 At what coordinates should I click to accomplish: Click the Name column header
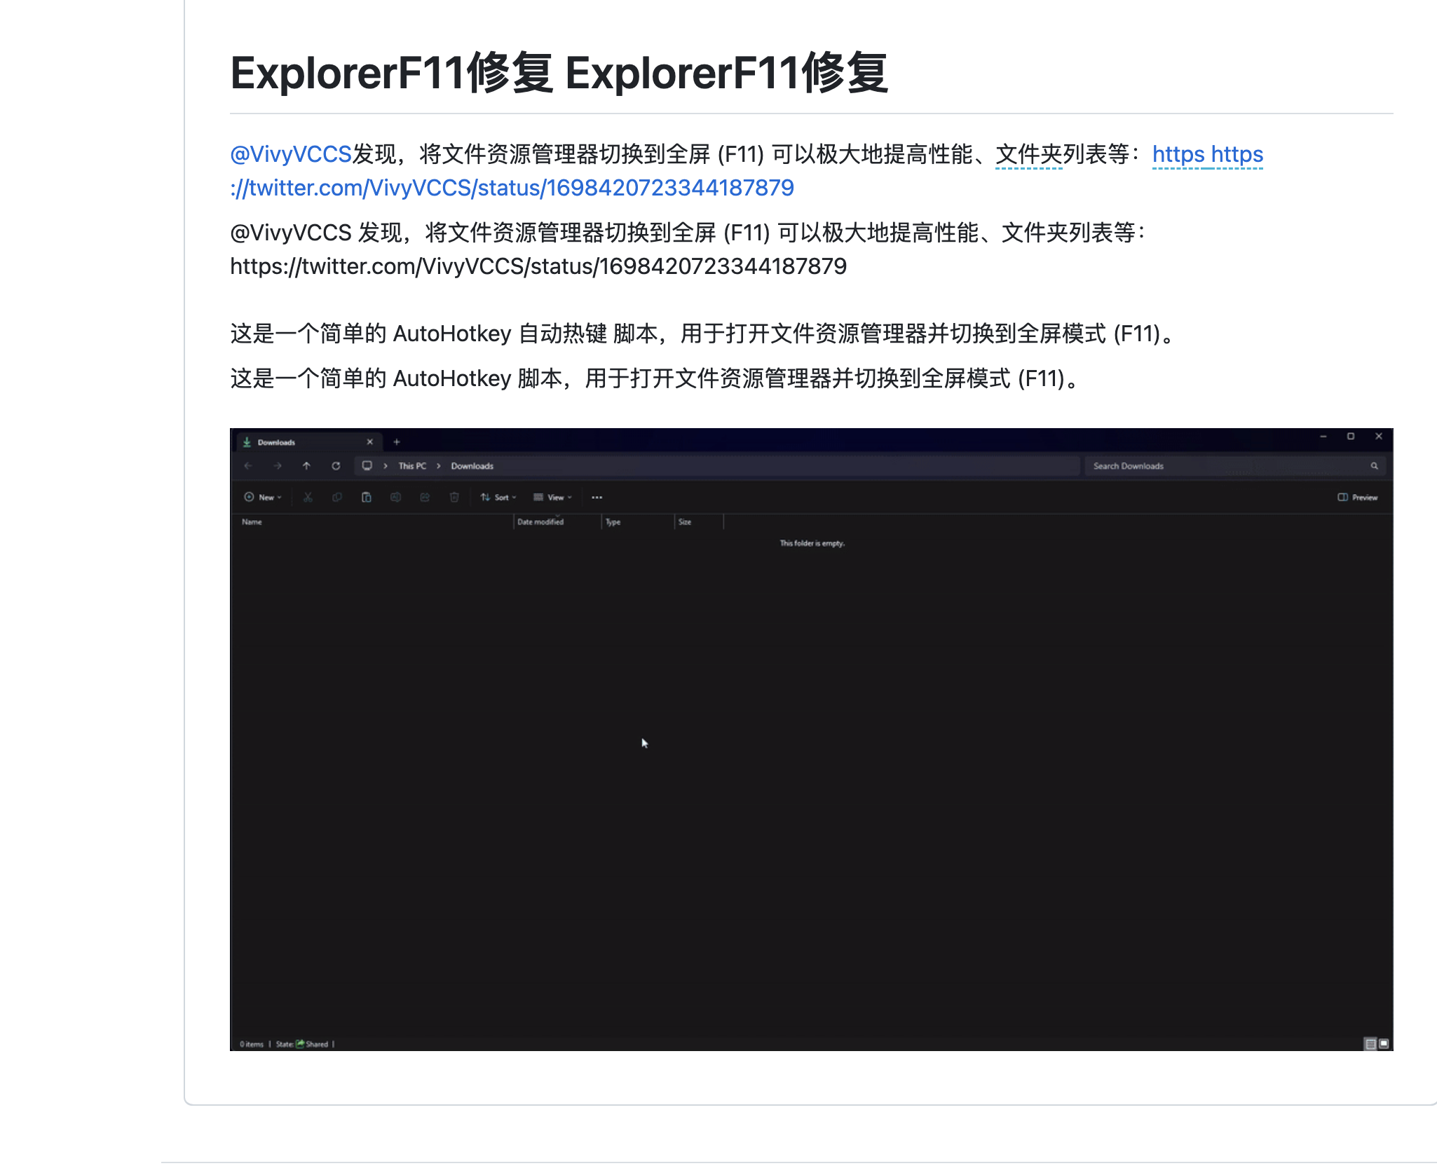(x=252, y=522)
